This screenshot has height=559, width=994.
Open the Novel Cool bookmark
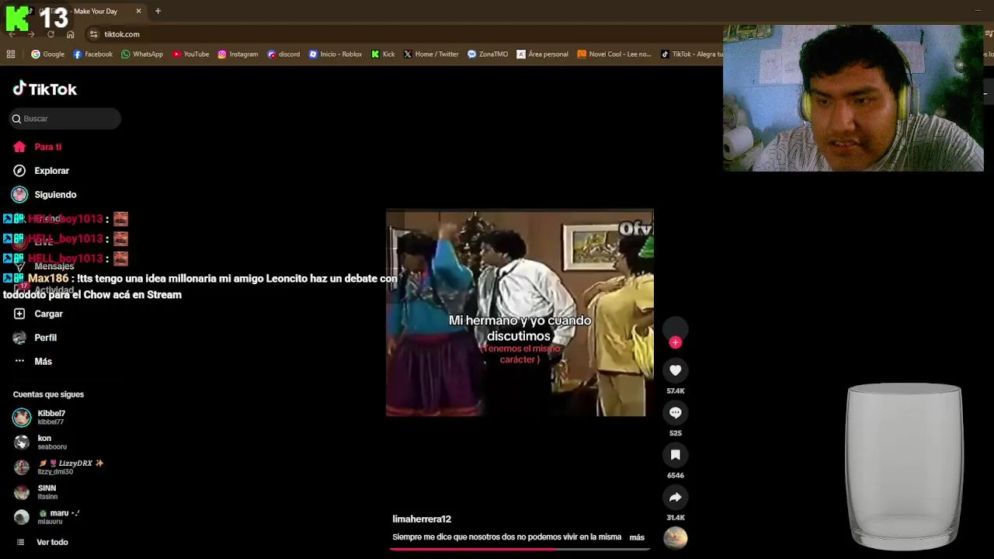(613, 54)
